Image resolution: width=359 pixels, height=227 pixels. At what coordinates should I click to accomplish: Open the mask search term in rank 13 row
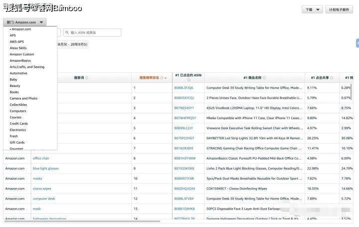[x=36, y=209]
